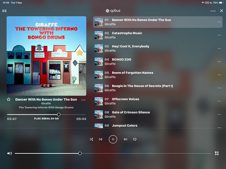
Task: Click the clock showing 14:50
Action: [x=6, y=3]
